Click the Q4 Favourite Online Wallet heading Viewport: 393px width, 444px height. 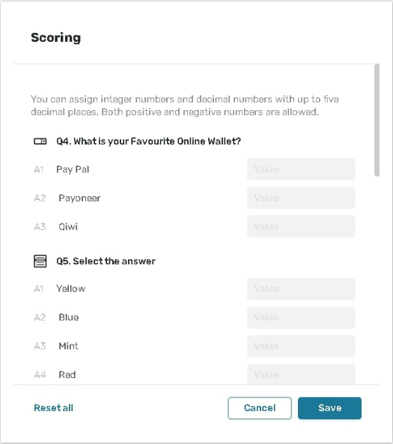149,141
